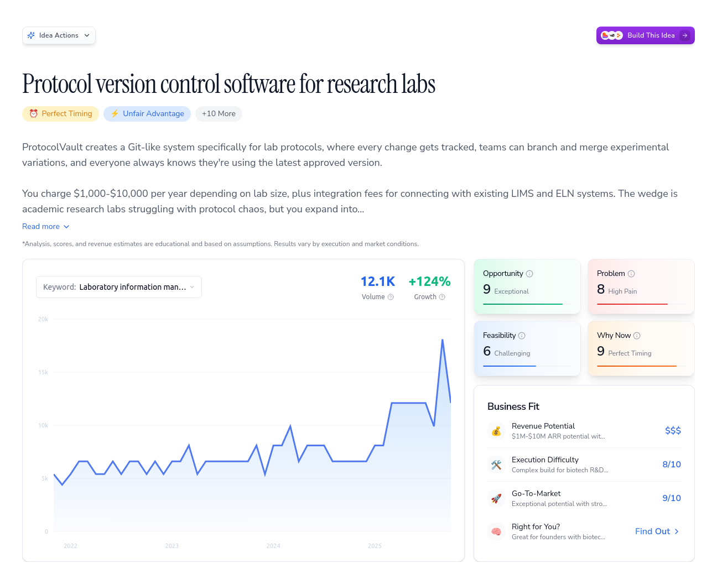Click the Feasibility info icon

click(522, 336)
